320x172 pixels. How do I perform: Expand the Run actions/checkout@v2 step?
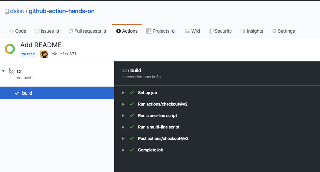point(123,104)
